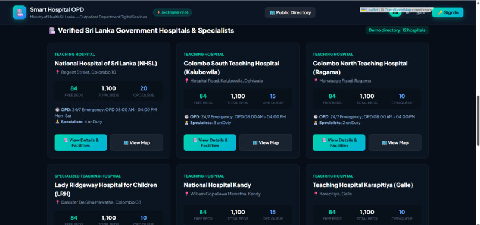
Task: Click the 'National Hospital of Sri Lanka (NHSL)' title
Action: tap(106, 64)
